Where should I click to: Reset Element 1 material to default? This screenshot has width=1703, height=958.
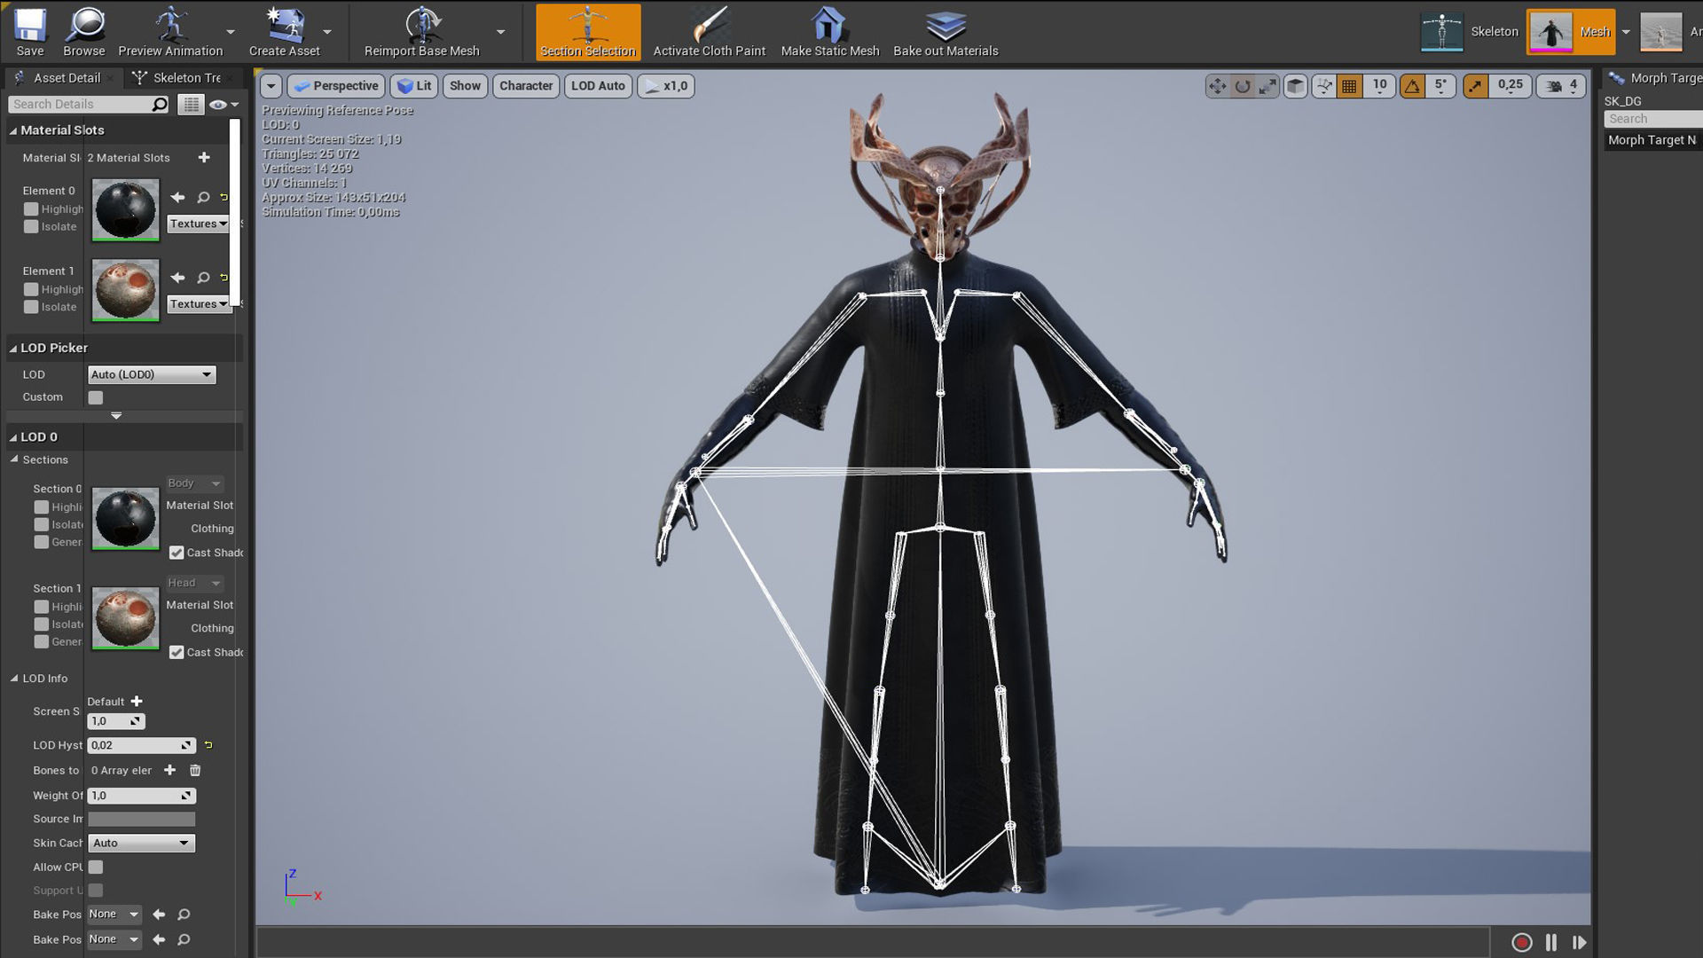[224, 278]
